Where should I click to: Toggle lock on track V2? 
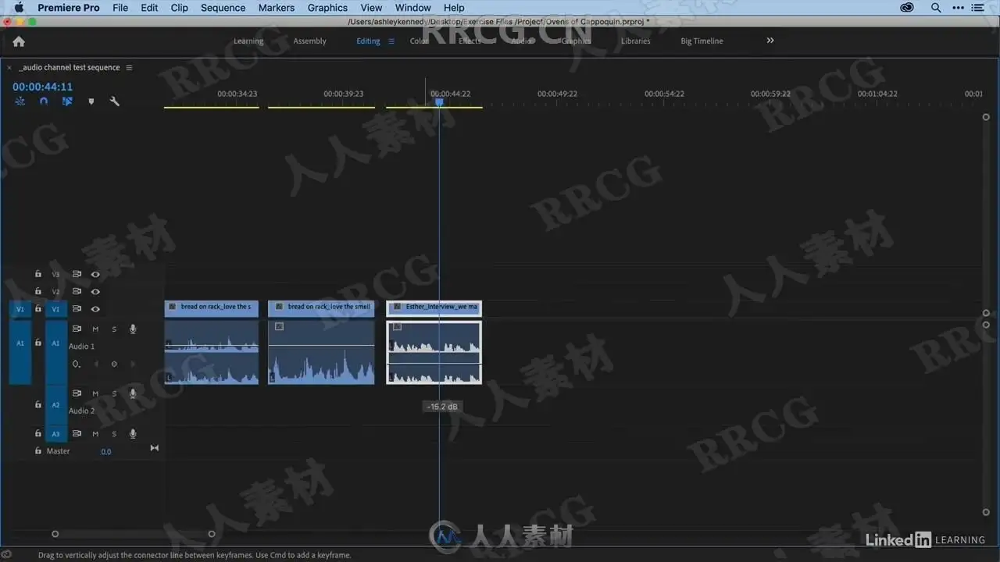(x=37, y=292)
